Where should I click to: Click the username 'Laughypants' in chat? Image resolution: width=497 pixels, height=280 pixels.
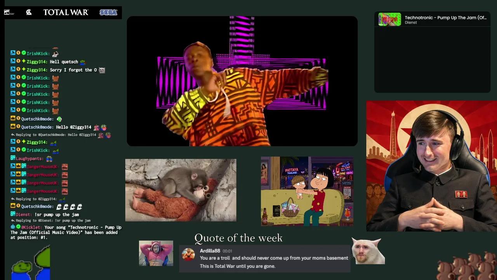click(30, 159)
